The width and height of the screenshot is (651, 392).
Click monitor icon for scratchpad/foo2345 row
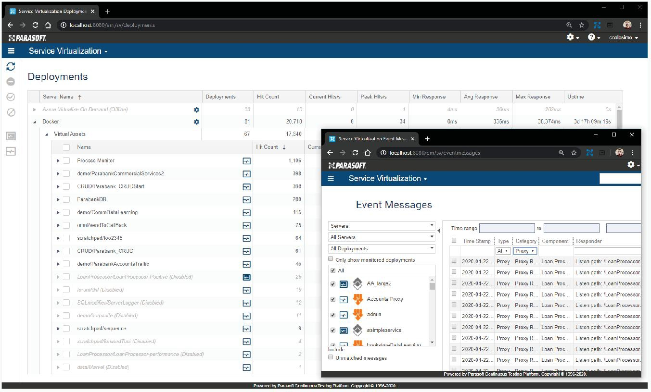[x=246, y=238]
